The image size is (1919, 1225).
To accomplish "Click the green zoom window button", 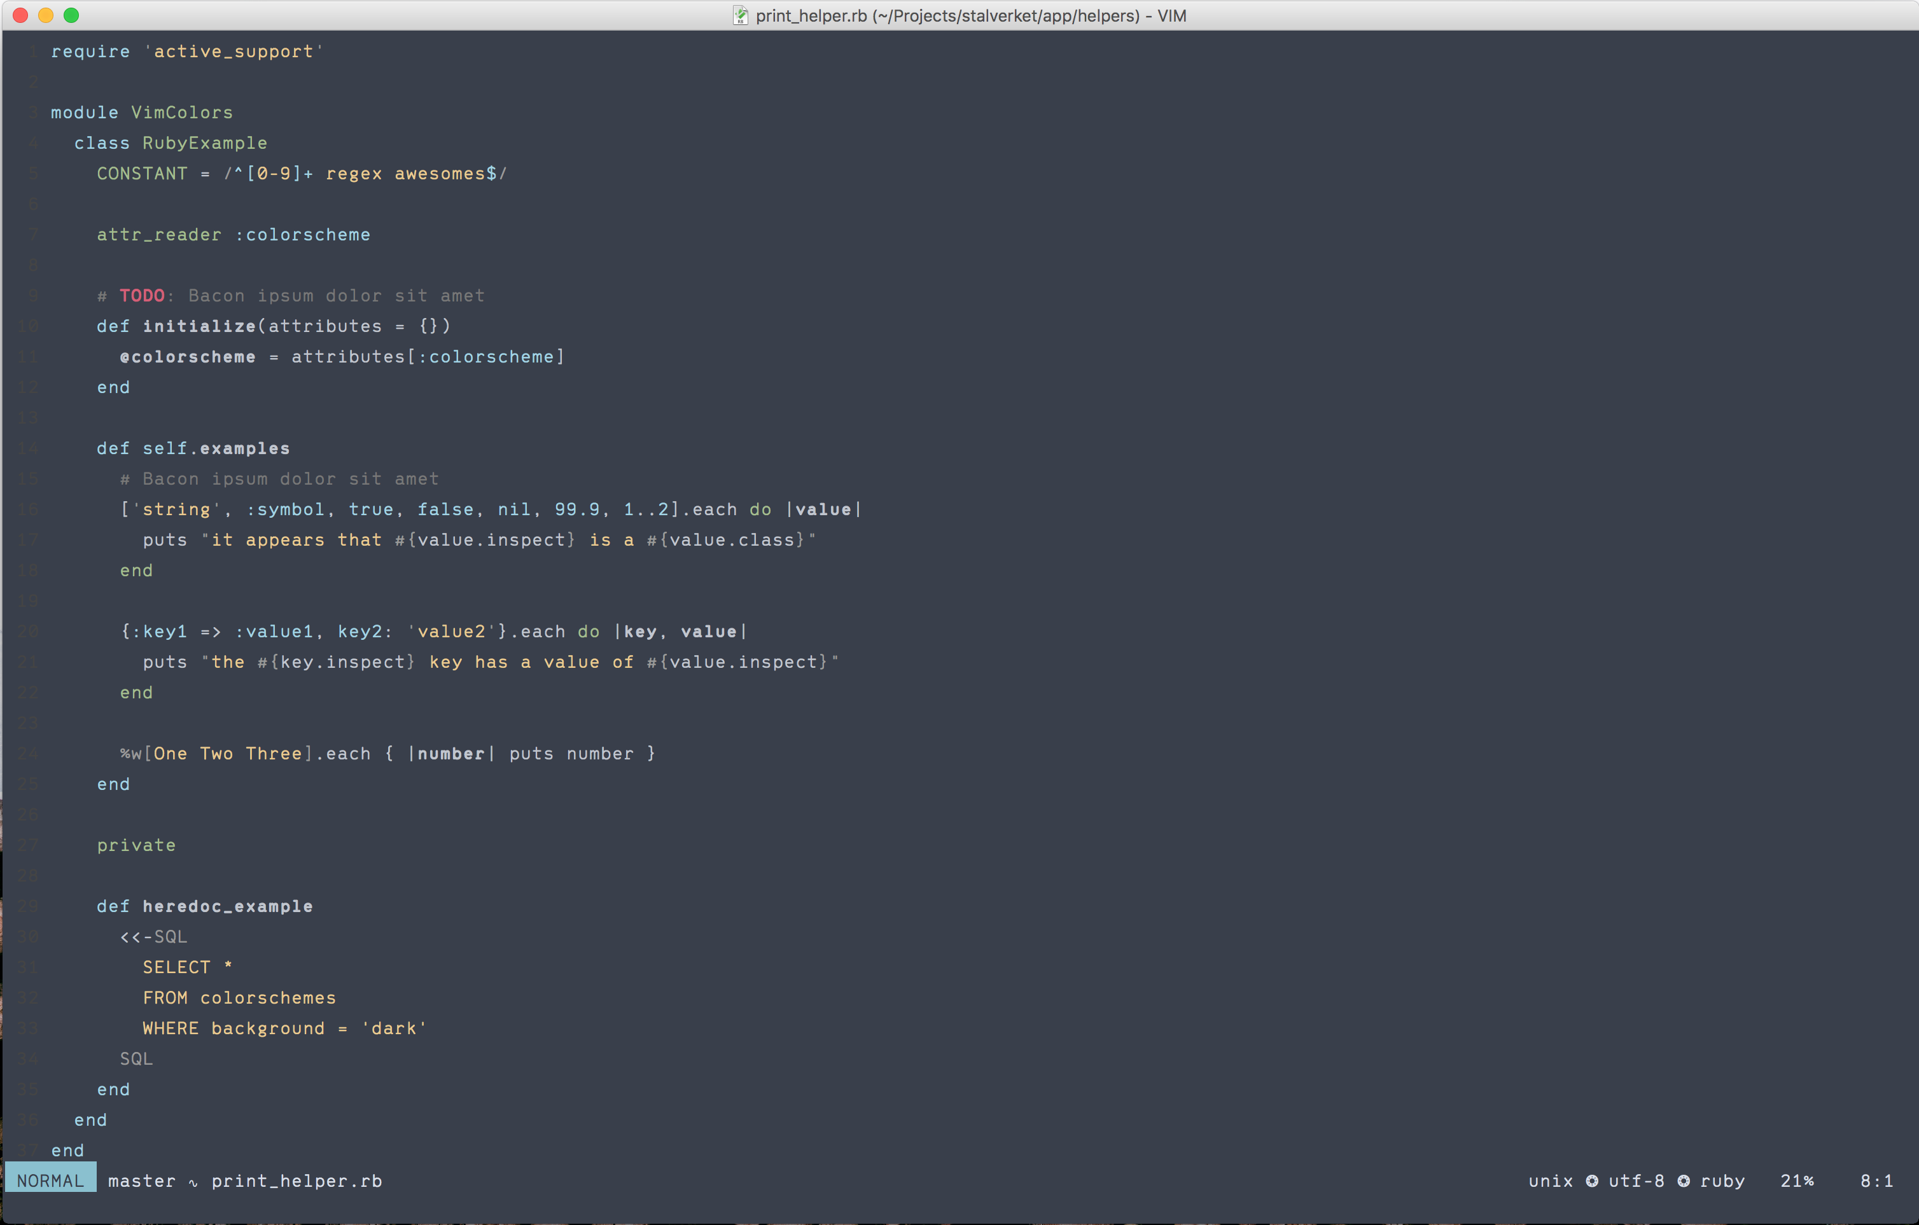I will (71, 15).
